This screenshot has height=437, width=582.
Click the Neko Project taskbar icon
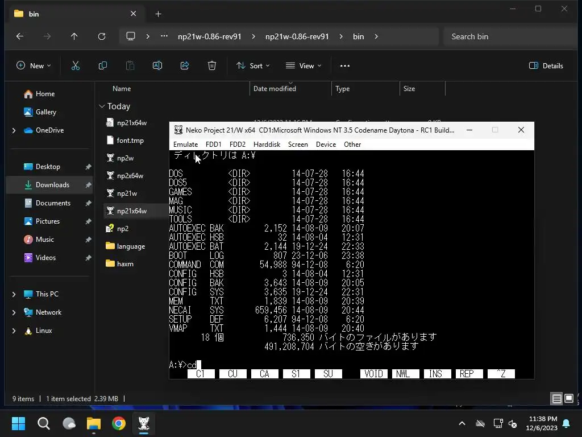144,423
